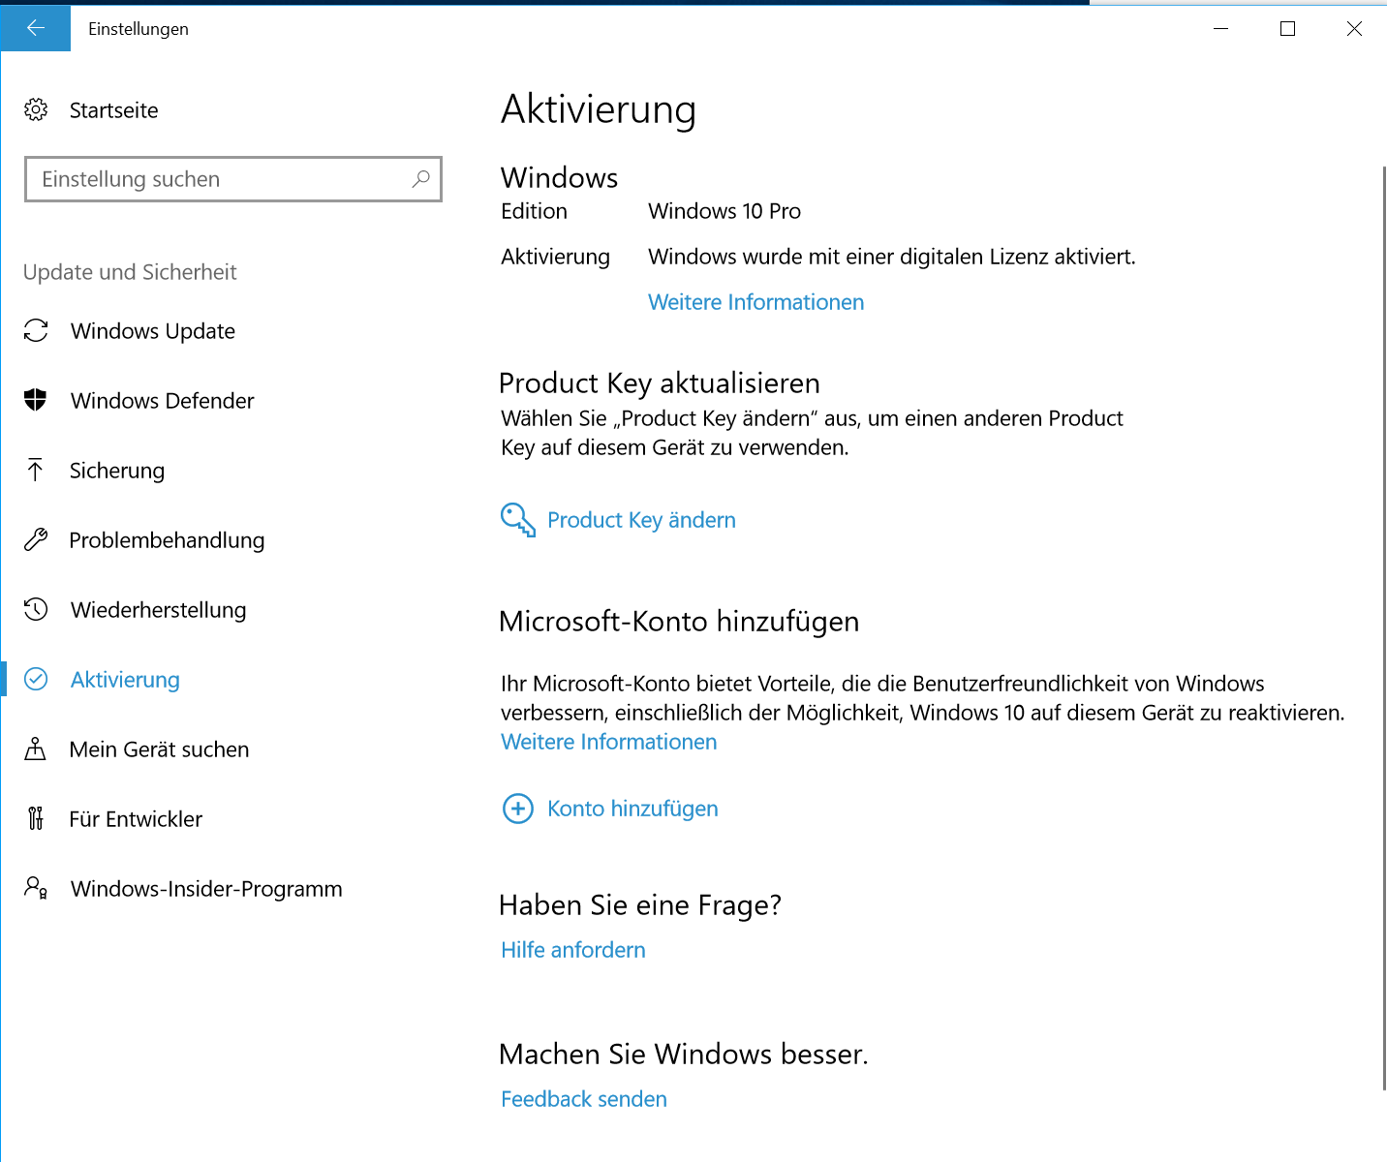Click the back arrow button
1387x1162 pixels.
click(x=36, y=28)
